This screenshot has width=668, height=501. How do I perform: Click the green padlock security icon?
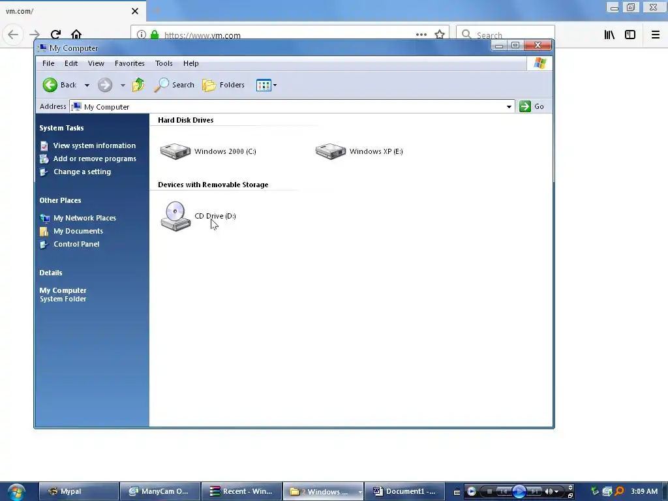(155, 35)
